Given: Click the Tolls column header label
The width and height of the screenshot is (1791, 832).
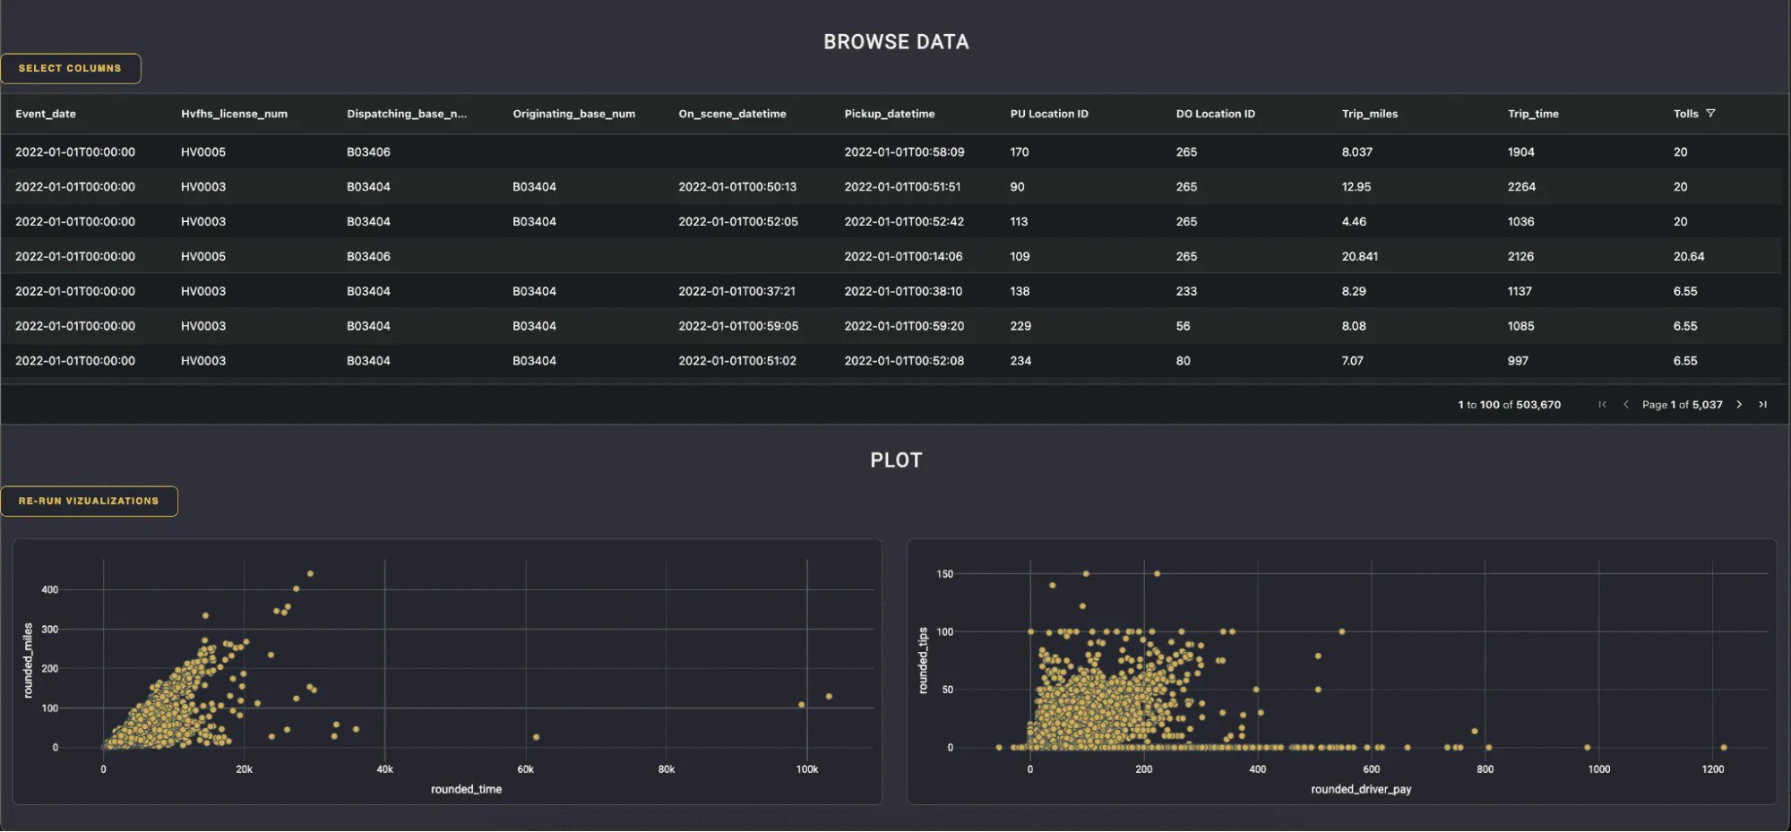Looking at the screenshot, I should click(x=1685, y=114).
